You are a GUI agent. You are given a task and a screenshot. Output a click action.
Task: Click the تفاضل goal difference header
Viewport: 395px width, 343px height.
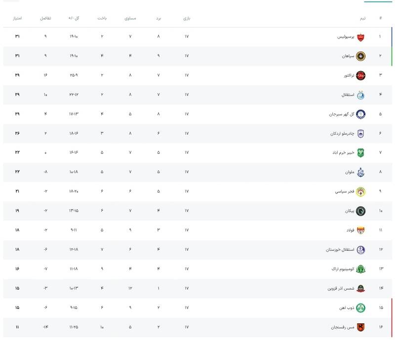pyautogui.click(x=45, y=18)
